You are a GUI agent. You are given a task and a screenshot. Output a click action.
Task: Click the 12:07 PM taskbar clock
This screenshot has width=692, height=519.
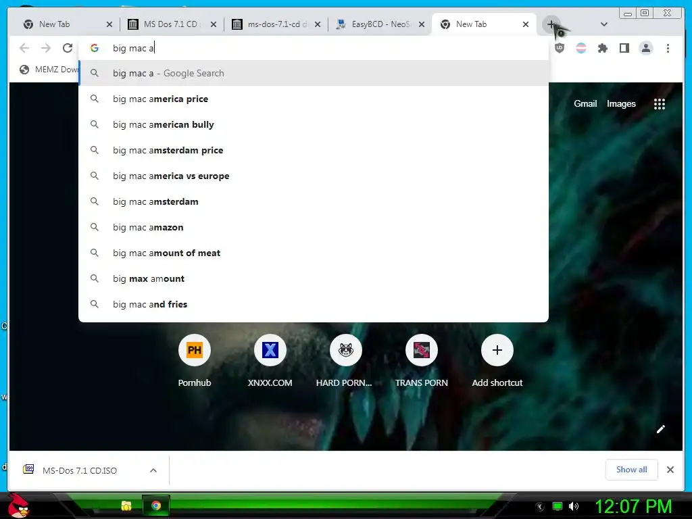pyautogui.click(x=633, y=506)
